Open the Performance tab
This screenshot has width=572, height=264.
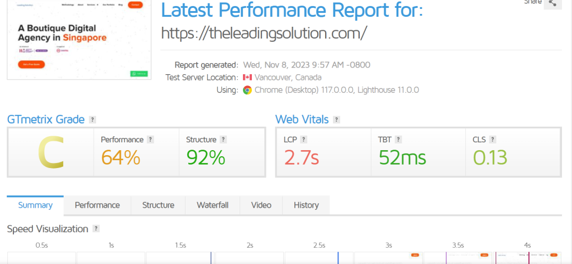(x=97, y=205)
